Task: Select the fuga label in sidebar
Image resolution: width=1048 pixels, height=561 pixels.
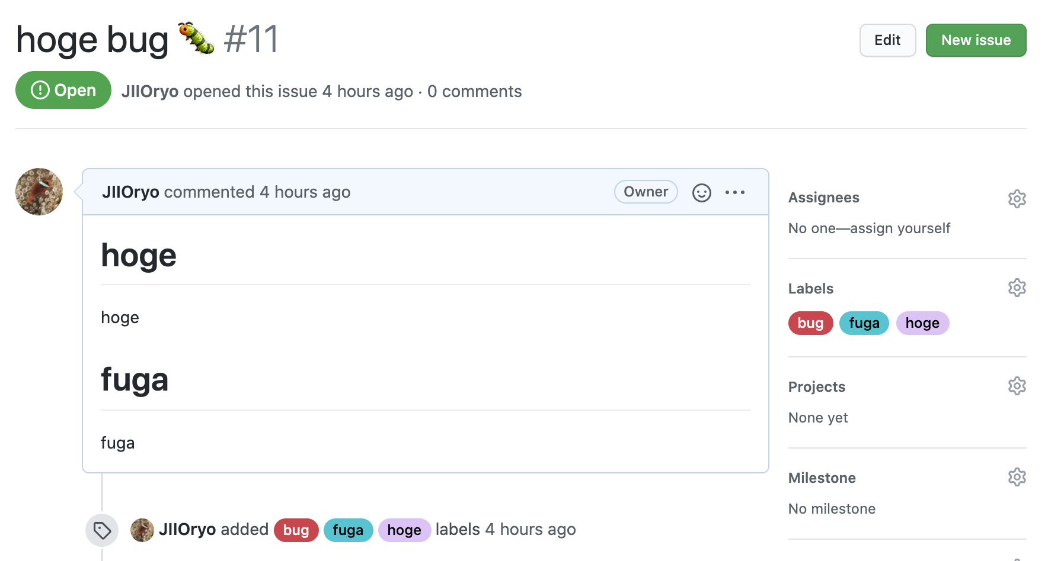Action: pos(864,323)
